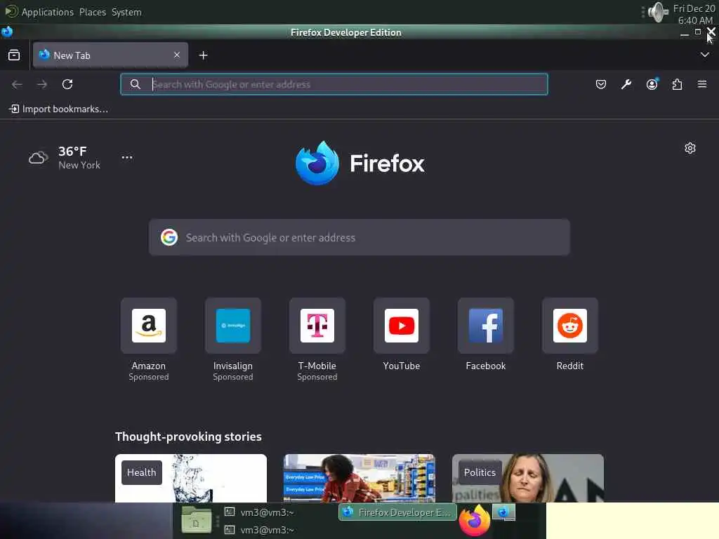Open the window menu Firefox icon in title bar
719x539 pixels.
pyautogui.click(x=7, y=32)
